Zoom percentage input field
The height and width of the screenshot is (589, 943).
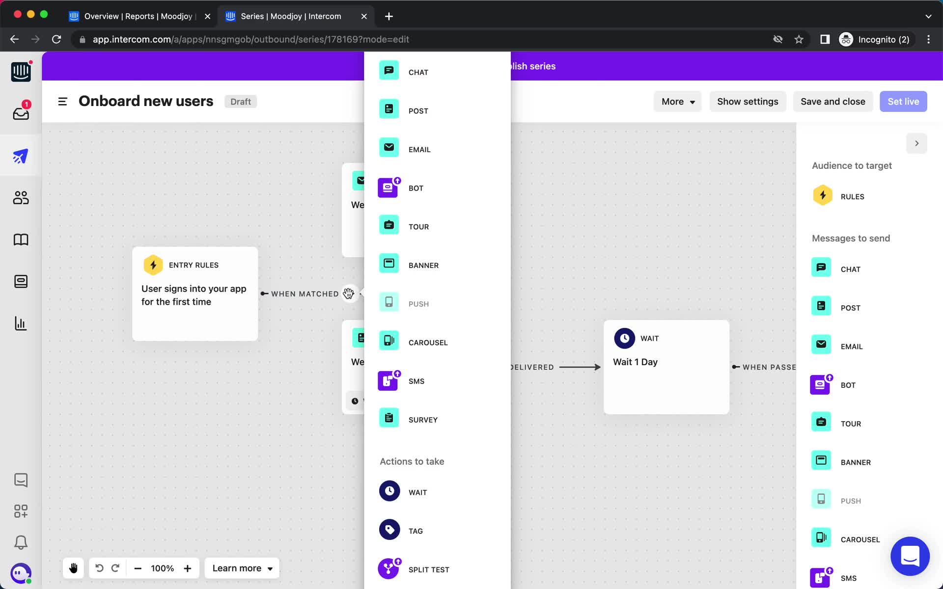pos(162,568)
